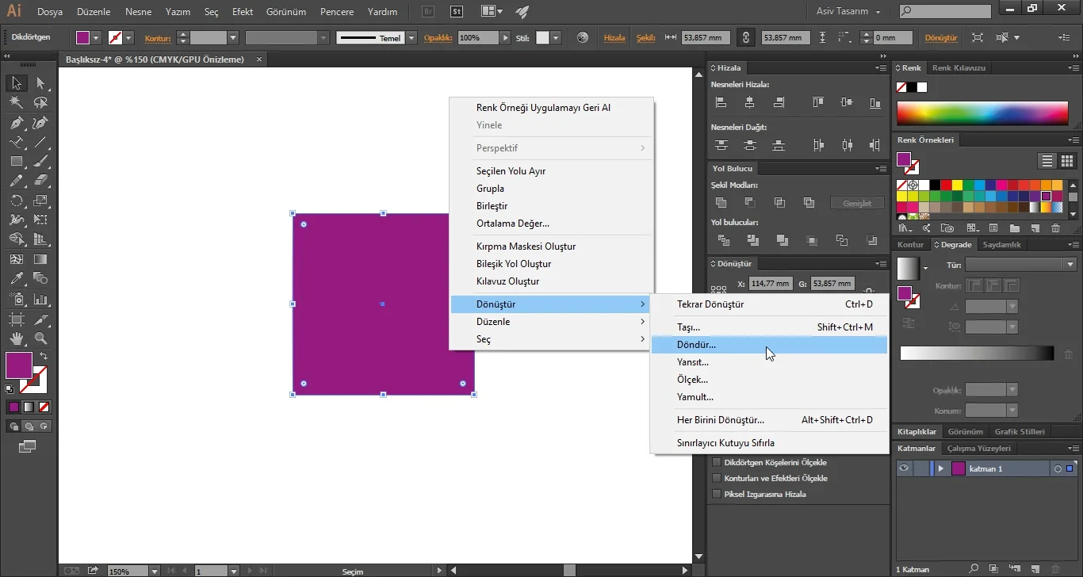1083x577 pixels.
Task: Select the Eyedropper tool
Action: [x=16, y=278]
